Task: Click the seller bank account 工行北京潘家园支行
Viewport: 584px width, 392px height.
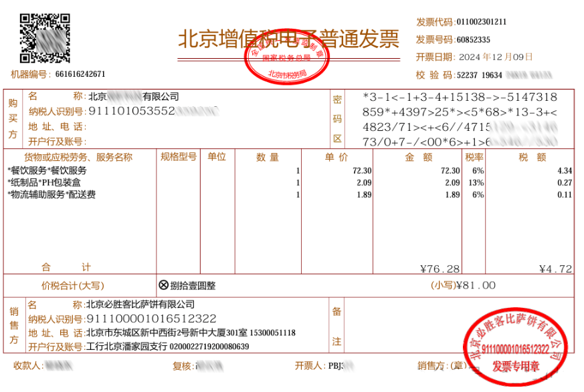Action: [x=126, y=347]
